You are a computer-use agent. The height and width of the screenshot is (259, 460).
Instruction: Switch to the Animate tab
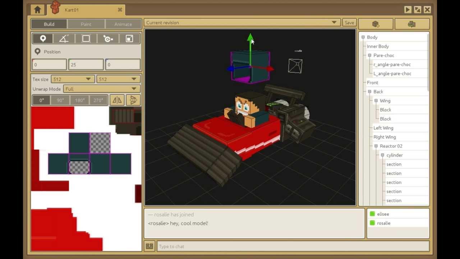click(123, 24)
